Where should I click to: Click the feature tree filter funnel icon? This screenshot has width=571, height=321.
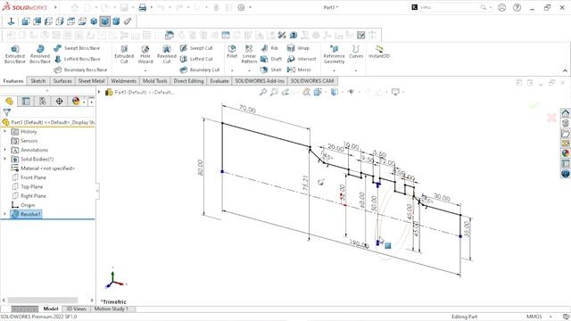coord(6,112)
